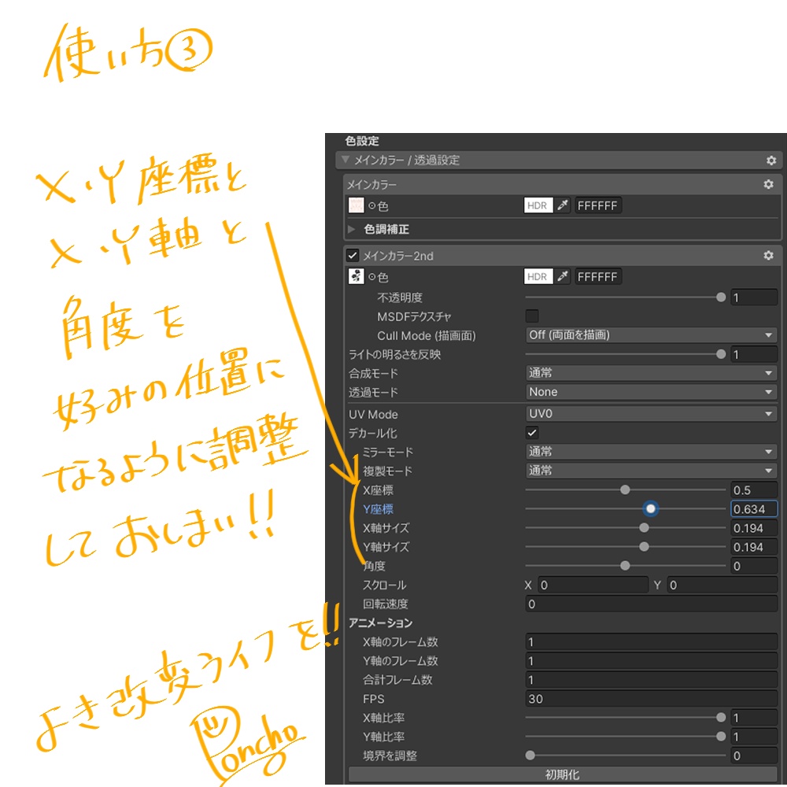Click the X軸サイズ slider handle
This screenshot has height=787, width=787.
tap(644, 527)
